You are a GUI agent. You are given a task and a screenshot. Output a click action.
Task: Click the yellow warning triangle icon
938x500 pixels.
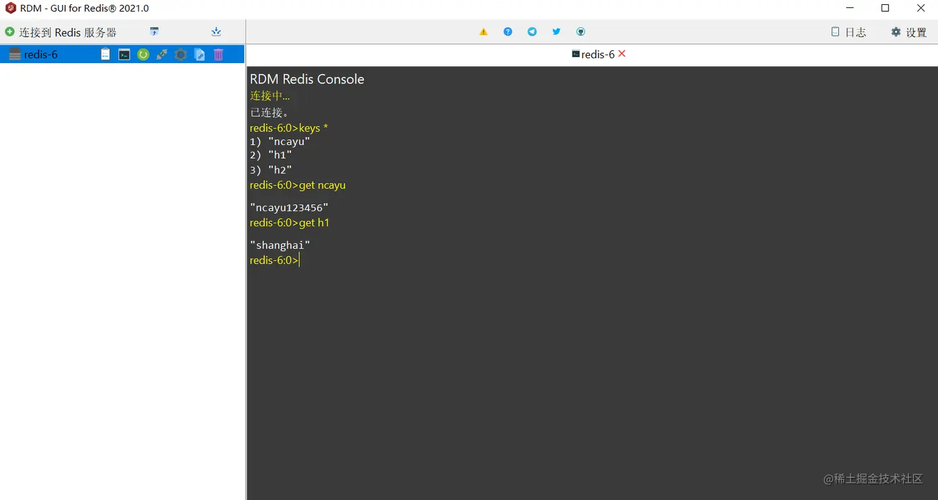click(484, 32)
